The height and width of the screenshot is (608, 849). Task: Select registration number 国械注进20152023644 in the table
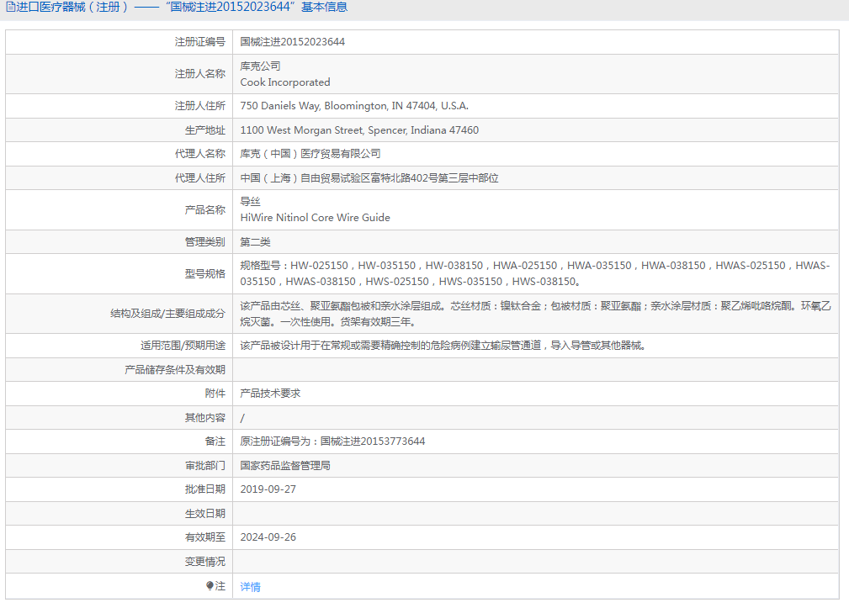tap(292, 42)
